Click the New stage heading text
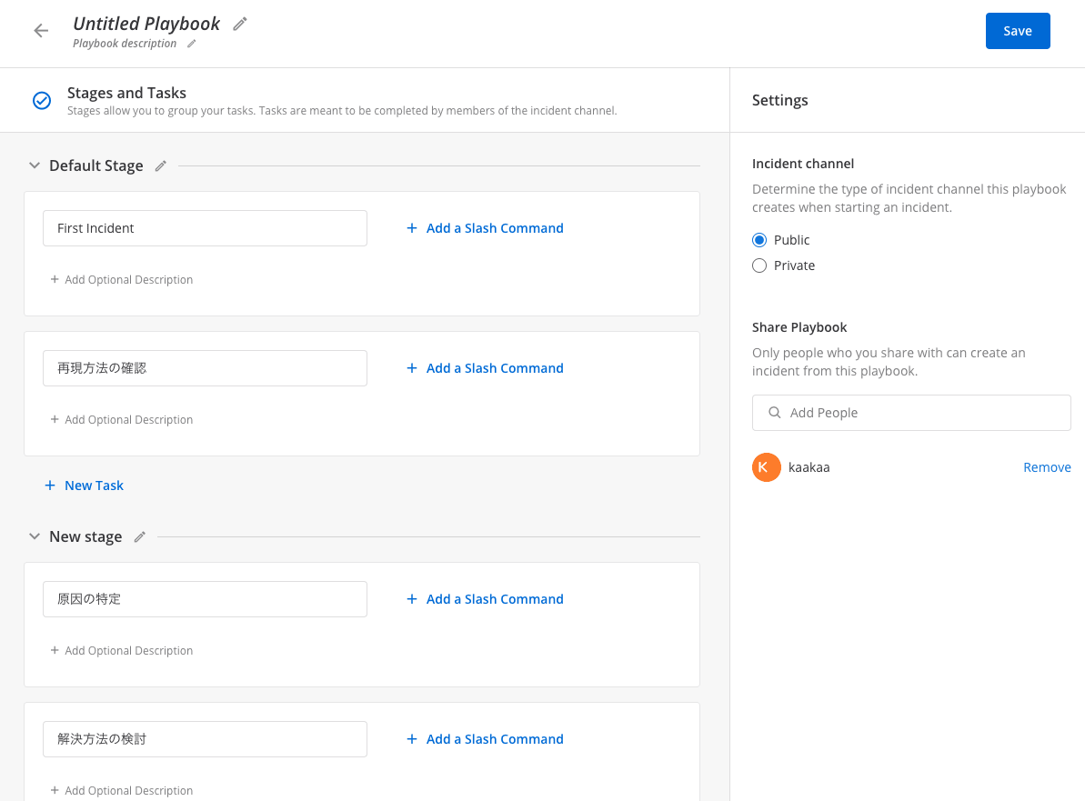 pos(85,536)
